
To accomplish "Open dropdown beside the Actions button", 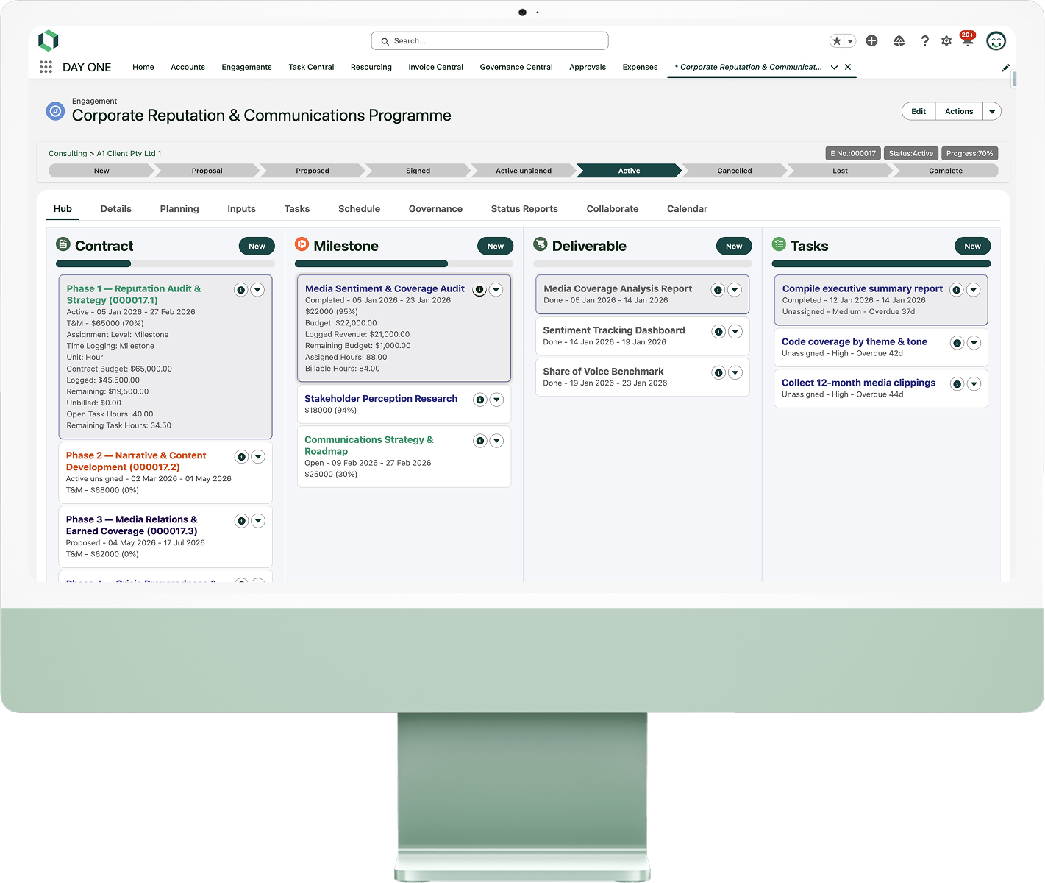I will pyautogui.click(x=992, y=111).
